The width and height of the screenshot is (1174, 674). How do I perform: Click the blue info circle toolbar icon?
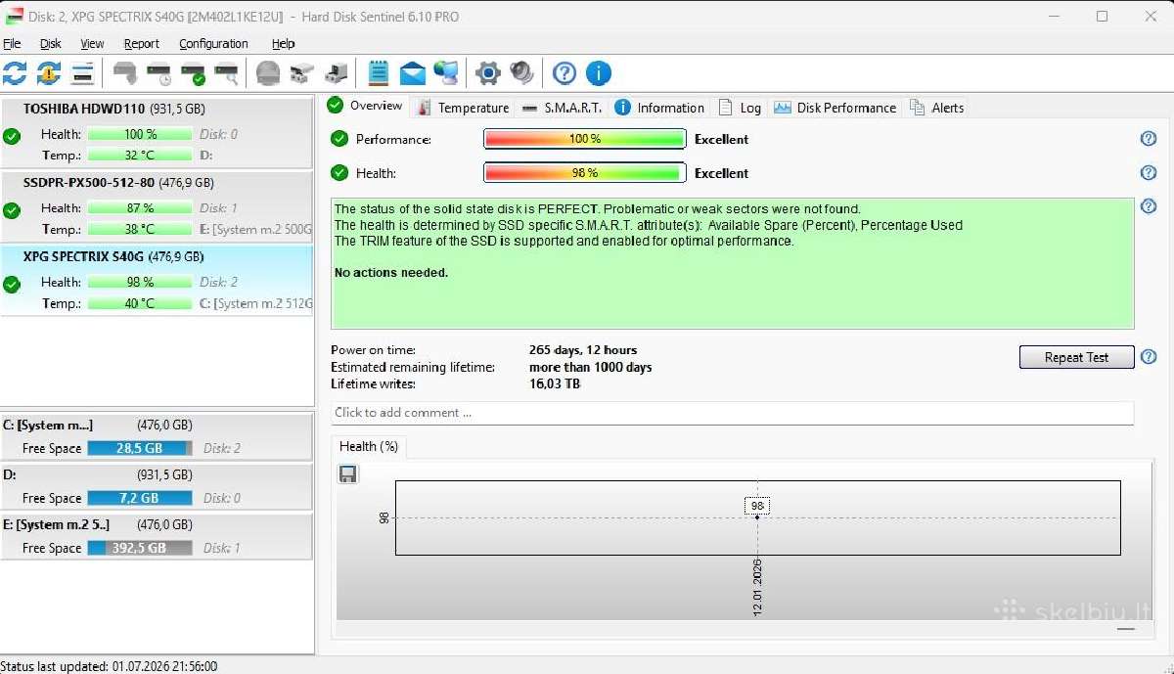pyautogui.click(x=598, y=72)
